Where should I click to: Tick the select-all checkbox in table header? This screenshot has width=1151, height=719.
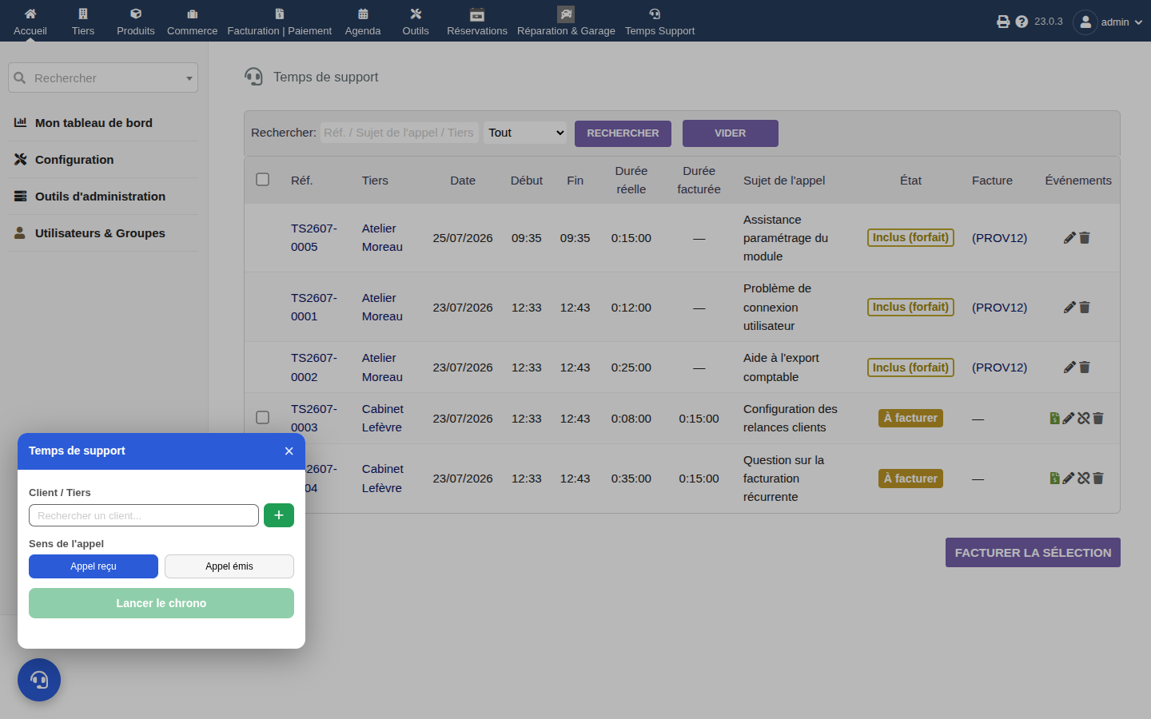(x=262, y=180)
